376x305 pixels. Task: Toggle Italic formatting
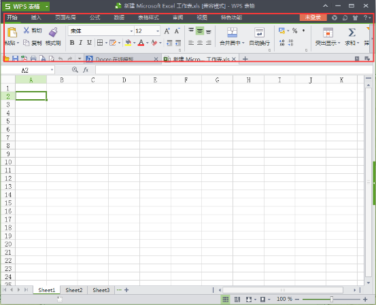pos(80,43)
